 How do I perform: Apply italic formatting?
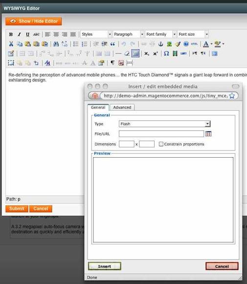pos(19,34)
